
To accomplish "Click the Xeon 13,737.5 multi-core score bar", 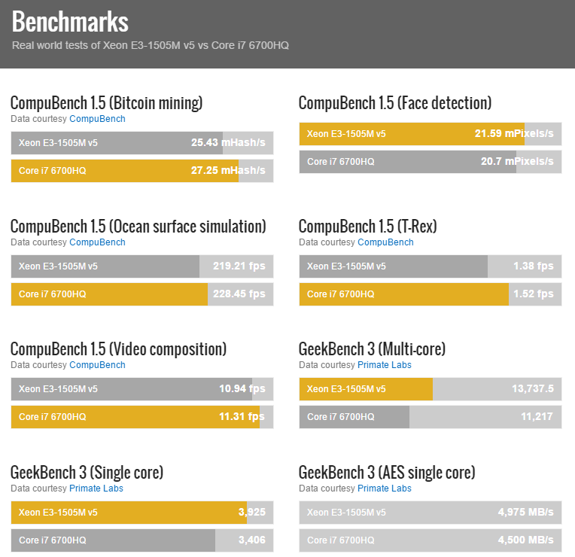I will 430,389.
